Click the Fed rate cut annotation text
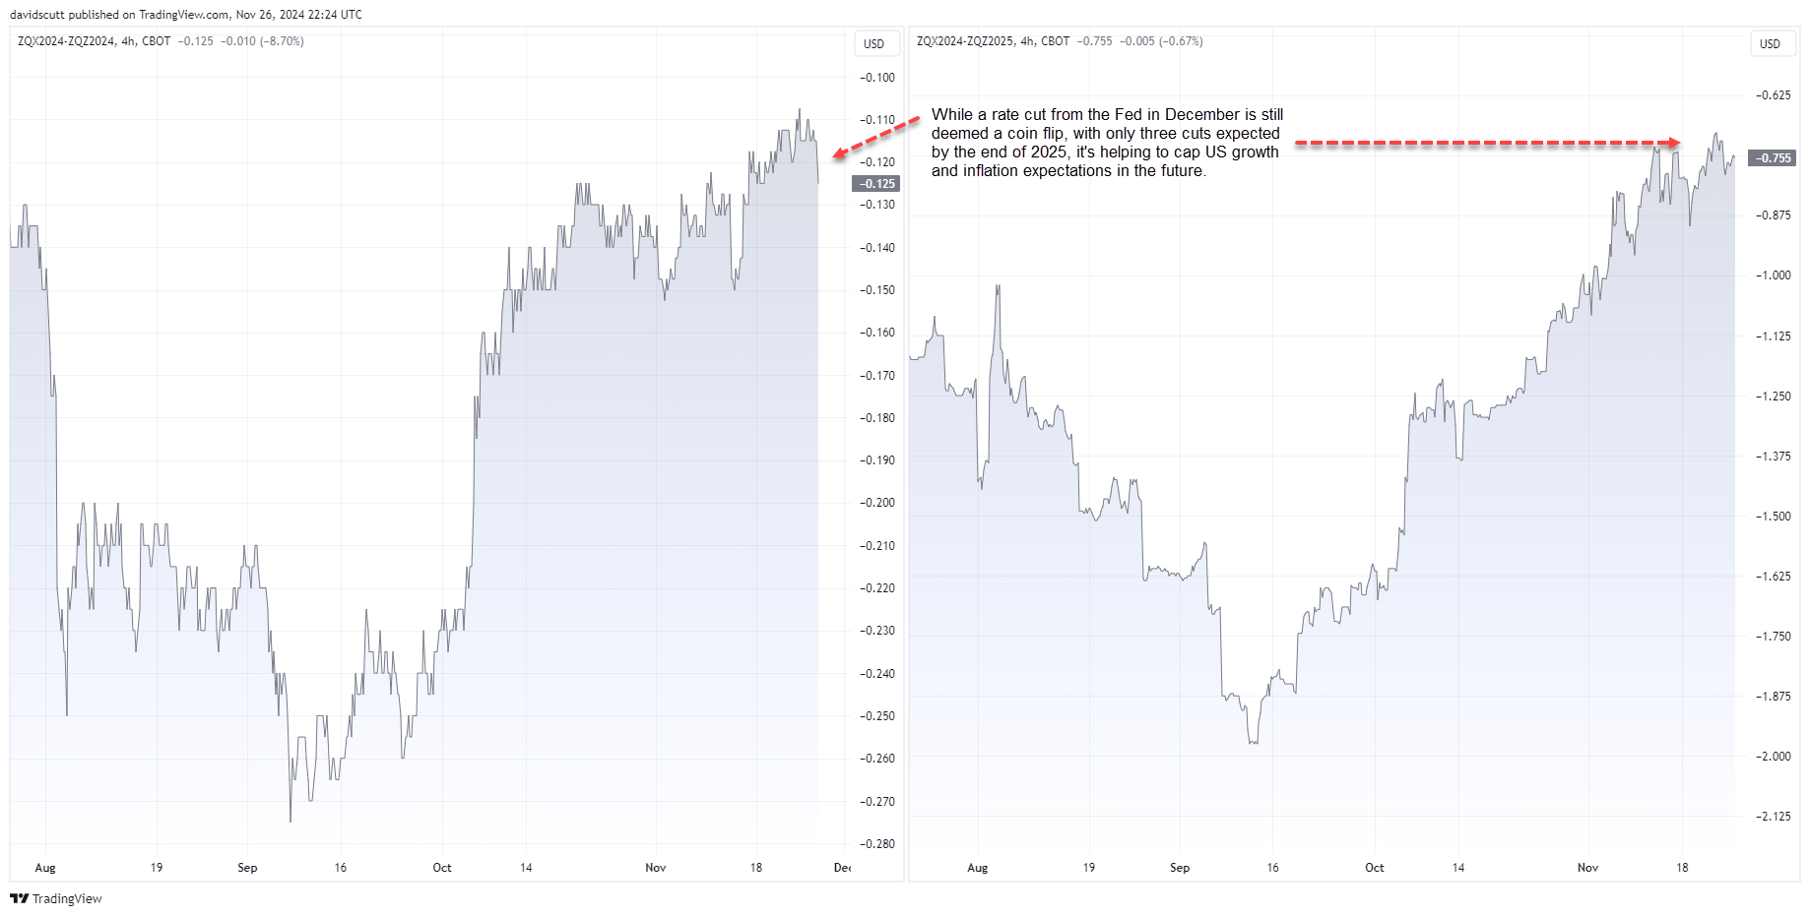The image size is (1810, 916). pyautogui.click(x=1107, y=143)
